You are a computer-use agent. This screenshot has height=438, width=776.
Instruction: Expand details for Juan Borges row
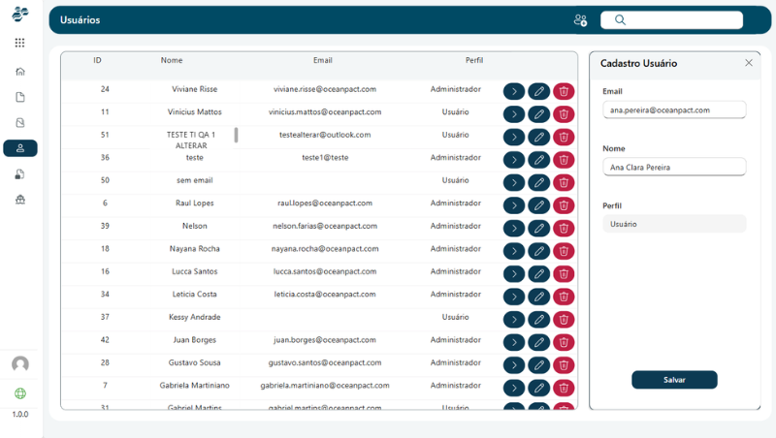(513, 341)
